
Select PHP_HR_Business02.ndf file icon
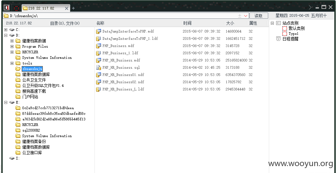[x=98, y=82]
